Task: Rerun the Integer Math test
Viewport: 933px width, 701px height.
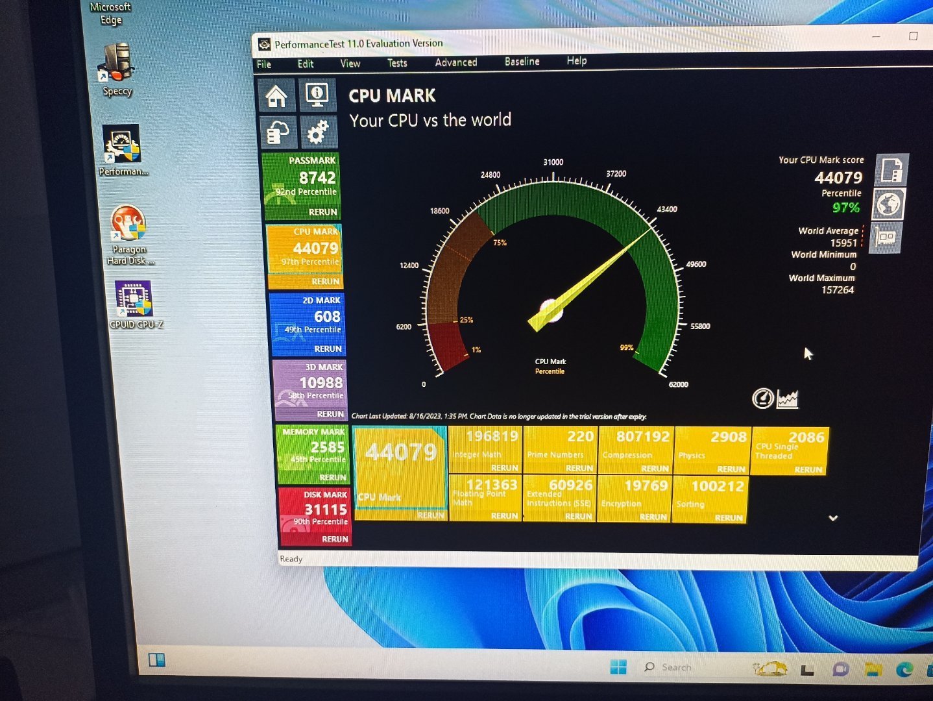Action: (x=505, y=468)
